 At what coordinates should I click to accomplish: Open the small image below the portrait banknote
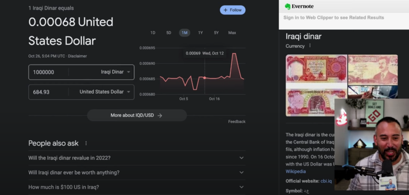click(373, 92)
